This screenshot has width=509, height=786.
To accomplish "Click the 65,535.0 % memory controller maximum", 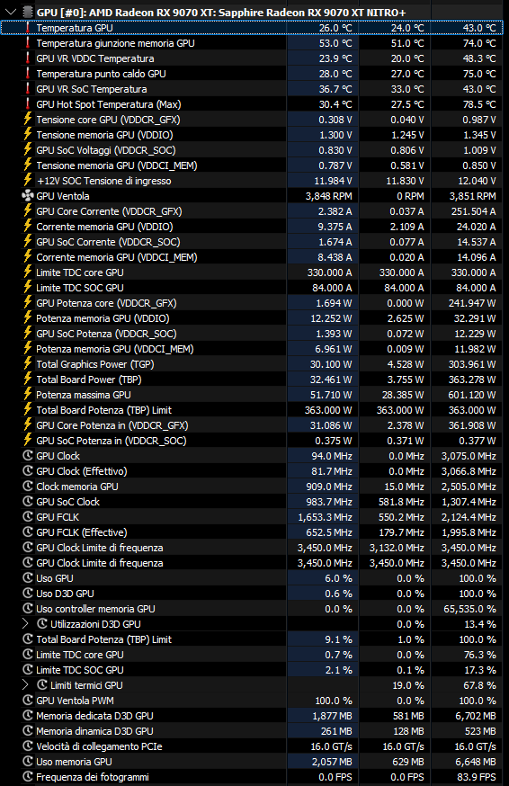I will 470,609.
